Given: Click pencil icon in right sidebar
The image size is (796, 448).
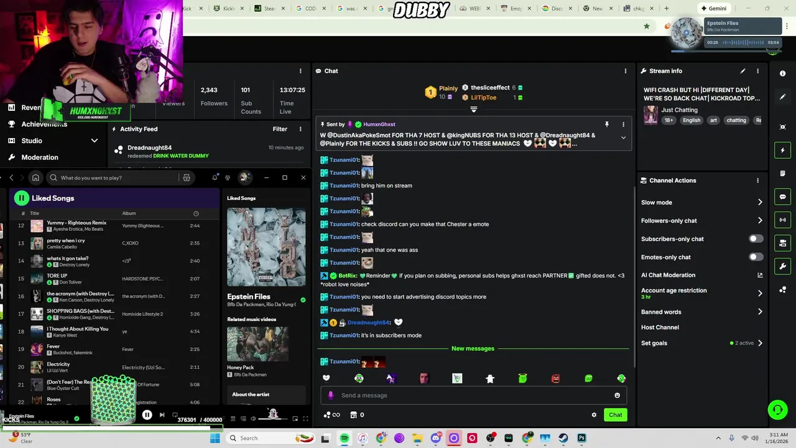Looking at the screenshot, I should point(783,97).
